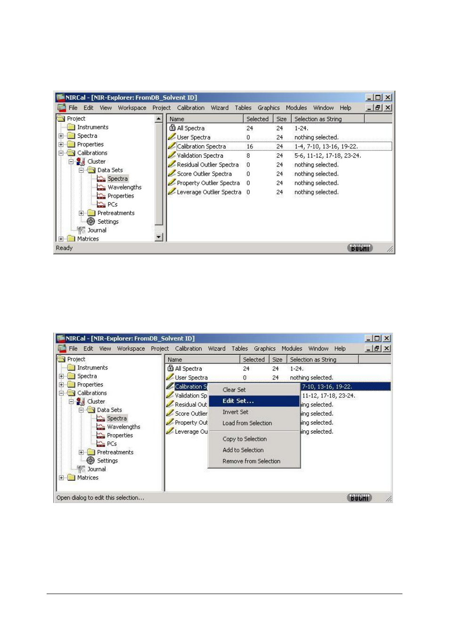Click the Pretreatments folder icon in the upper window tree

tap(91, 213)
